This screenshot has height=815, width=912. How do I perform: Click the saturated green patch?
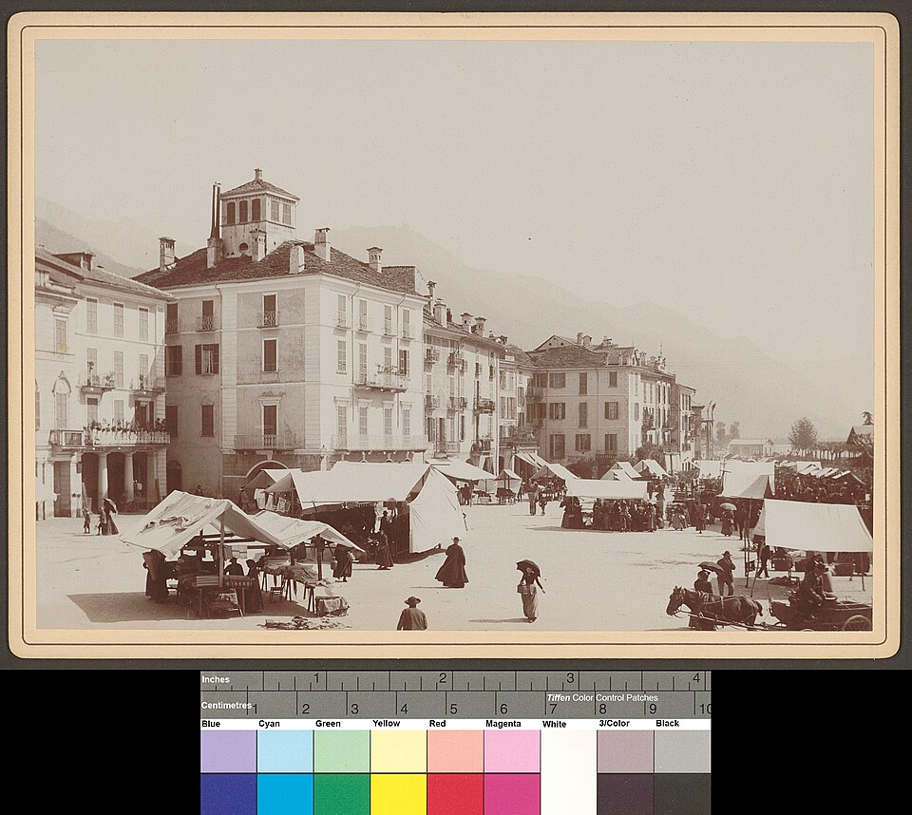click(341, 794)
